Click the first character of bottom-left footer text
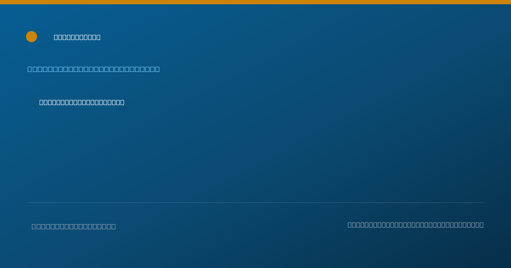Viewport: 511px width, 268px height. pyautogui.click(x=34, y=227)
